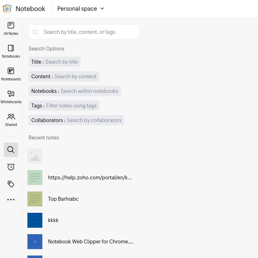The image size is (258, 258).
Task: Open reminders via alarm clock icon
Action: pyautogui.click(x=11, y=167)
